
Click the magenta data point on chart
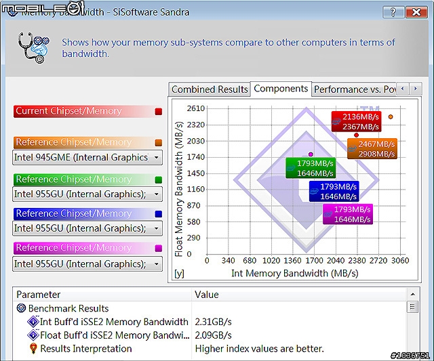click(311, 154)
